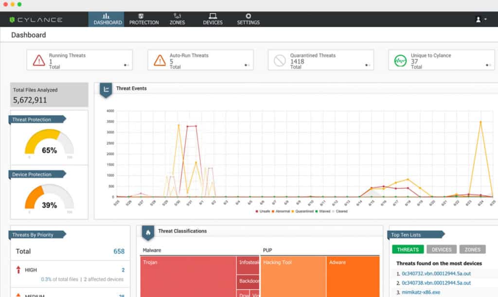This screenshot has width=498, height=297.
Task: Switch to the ZONES tab in Top Ten Lists
Action: 472,249
